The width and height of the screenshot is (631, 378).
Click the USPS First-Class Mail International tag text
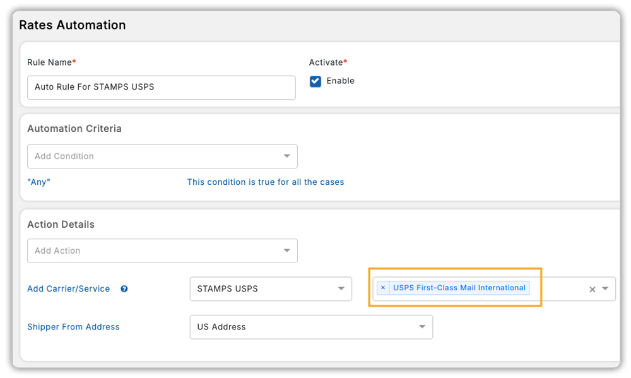tap(459, 288)
